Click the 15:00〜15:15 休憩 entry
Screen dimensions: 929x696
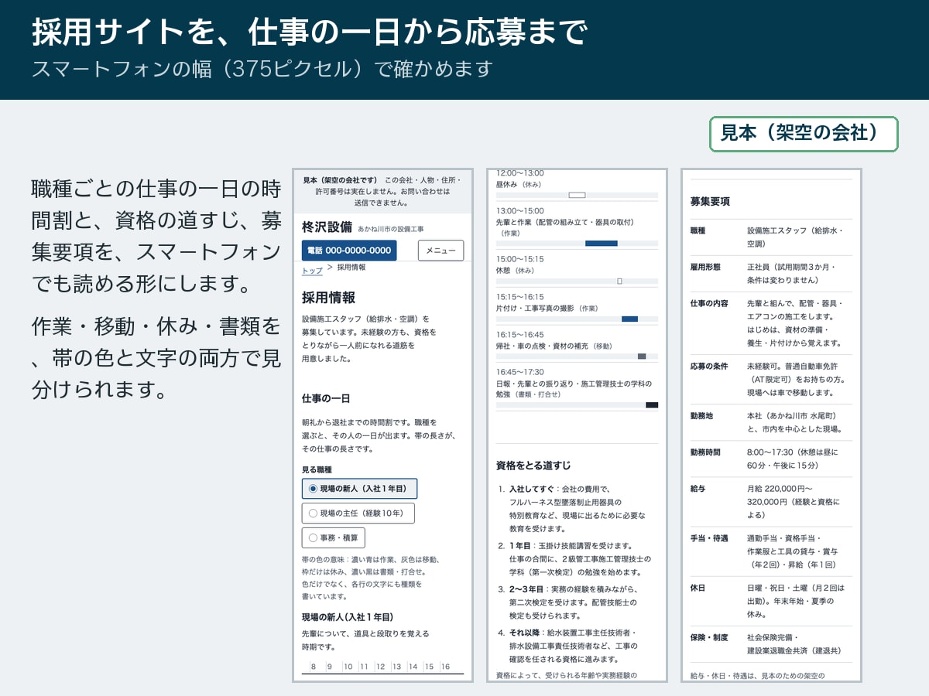click(x=577, y=269)
